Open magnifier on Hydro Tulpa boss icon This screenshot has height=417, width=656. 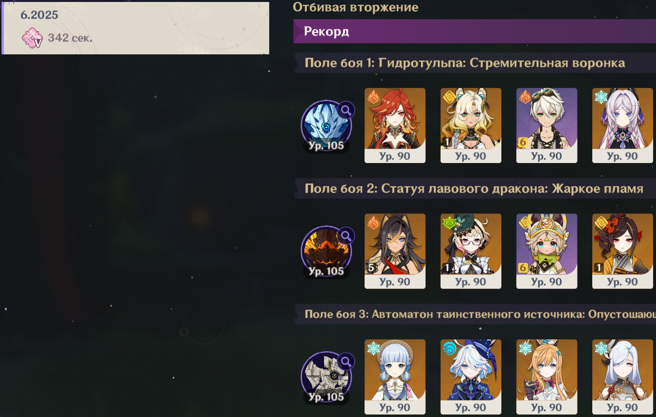click(347, 110)
